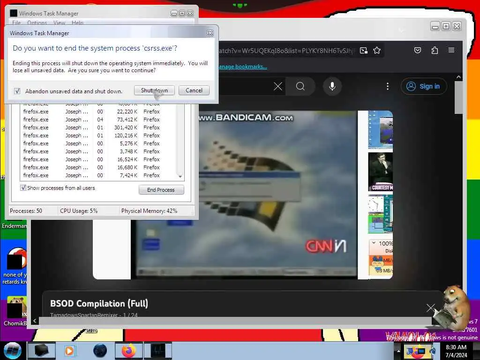Viewport: 480px width, 360px height.
Task: Open the File menu in Task Manager
Action: tap(16, 22)
